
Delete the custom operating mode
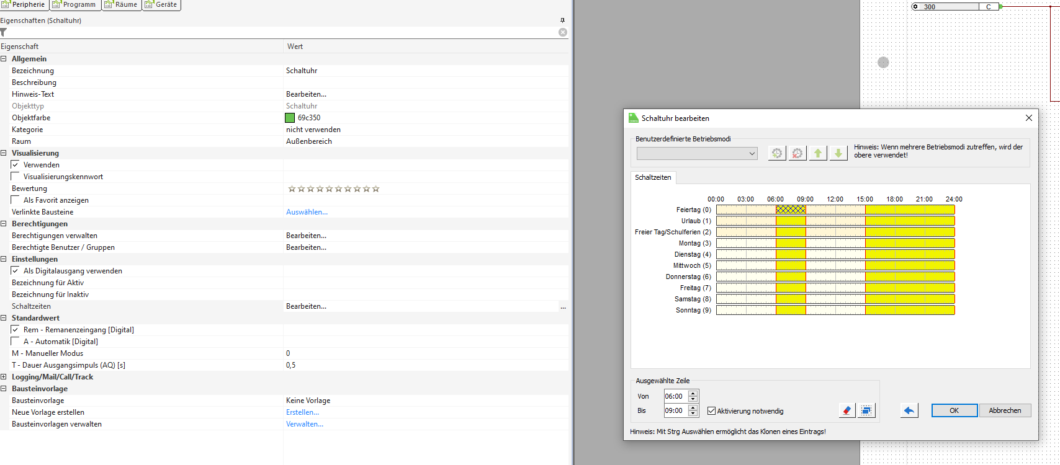coord(797,153)
